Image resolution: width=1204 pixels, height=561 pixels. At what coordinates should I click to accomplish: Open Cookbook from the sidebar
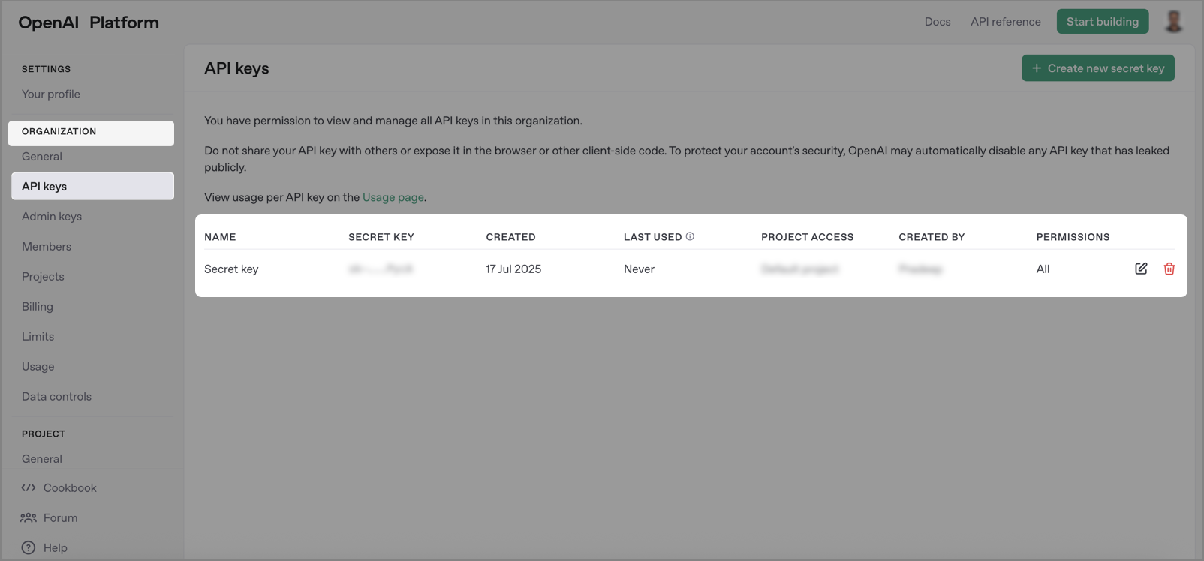click(69, 487)
